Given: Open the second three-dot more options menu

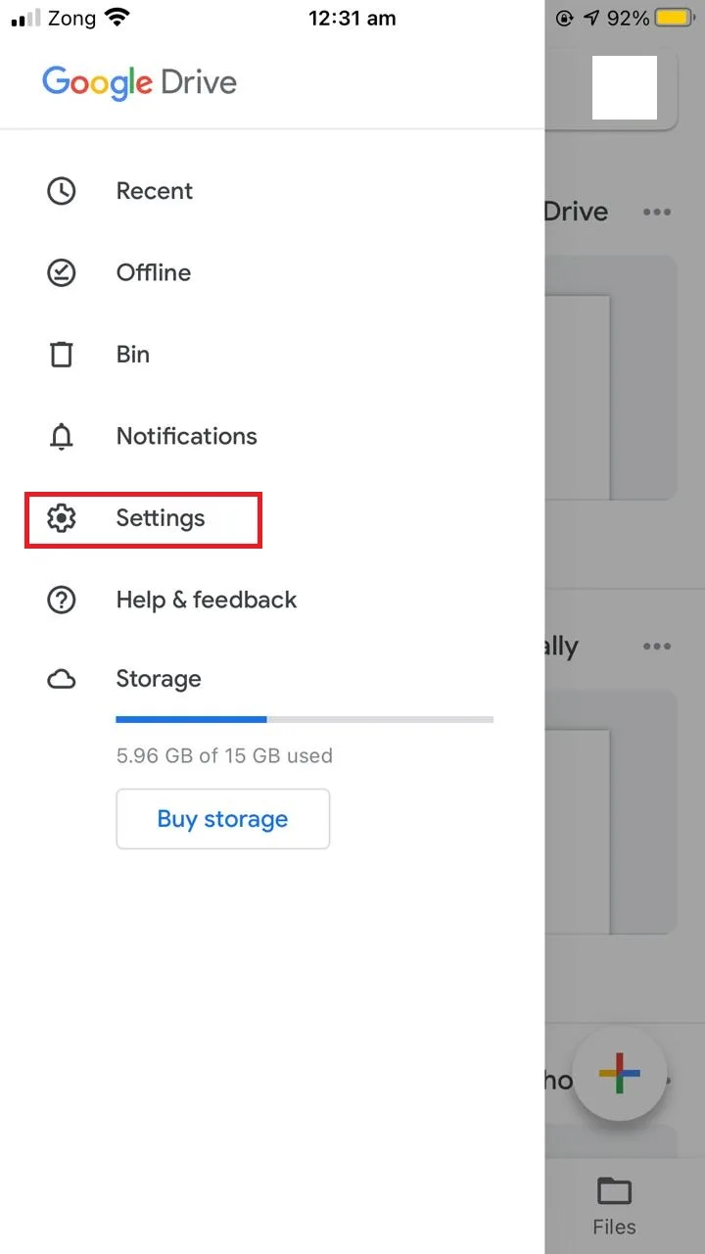Looking at the screenshot, I should pyautogui.click(x=657, y=647).
